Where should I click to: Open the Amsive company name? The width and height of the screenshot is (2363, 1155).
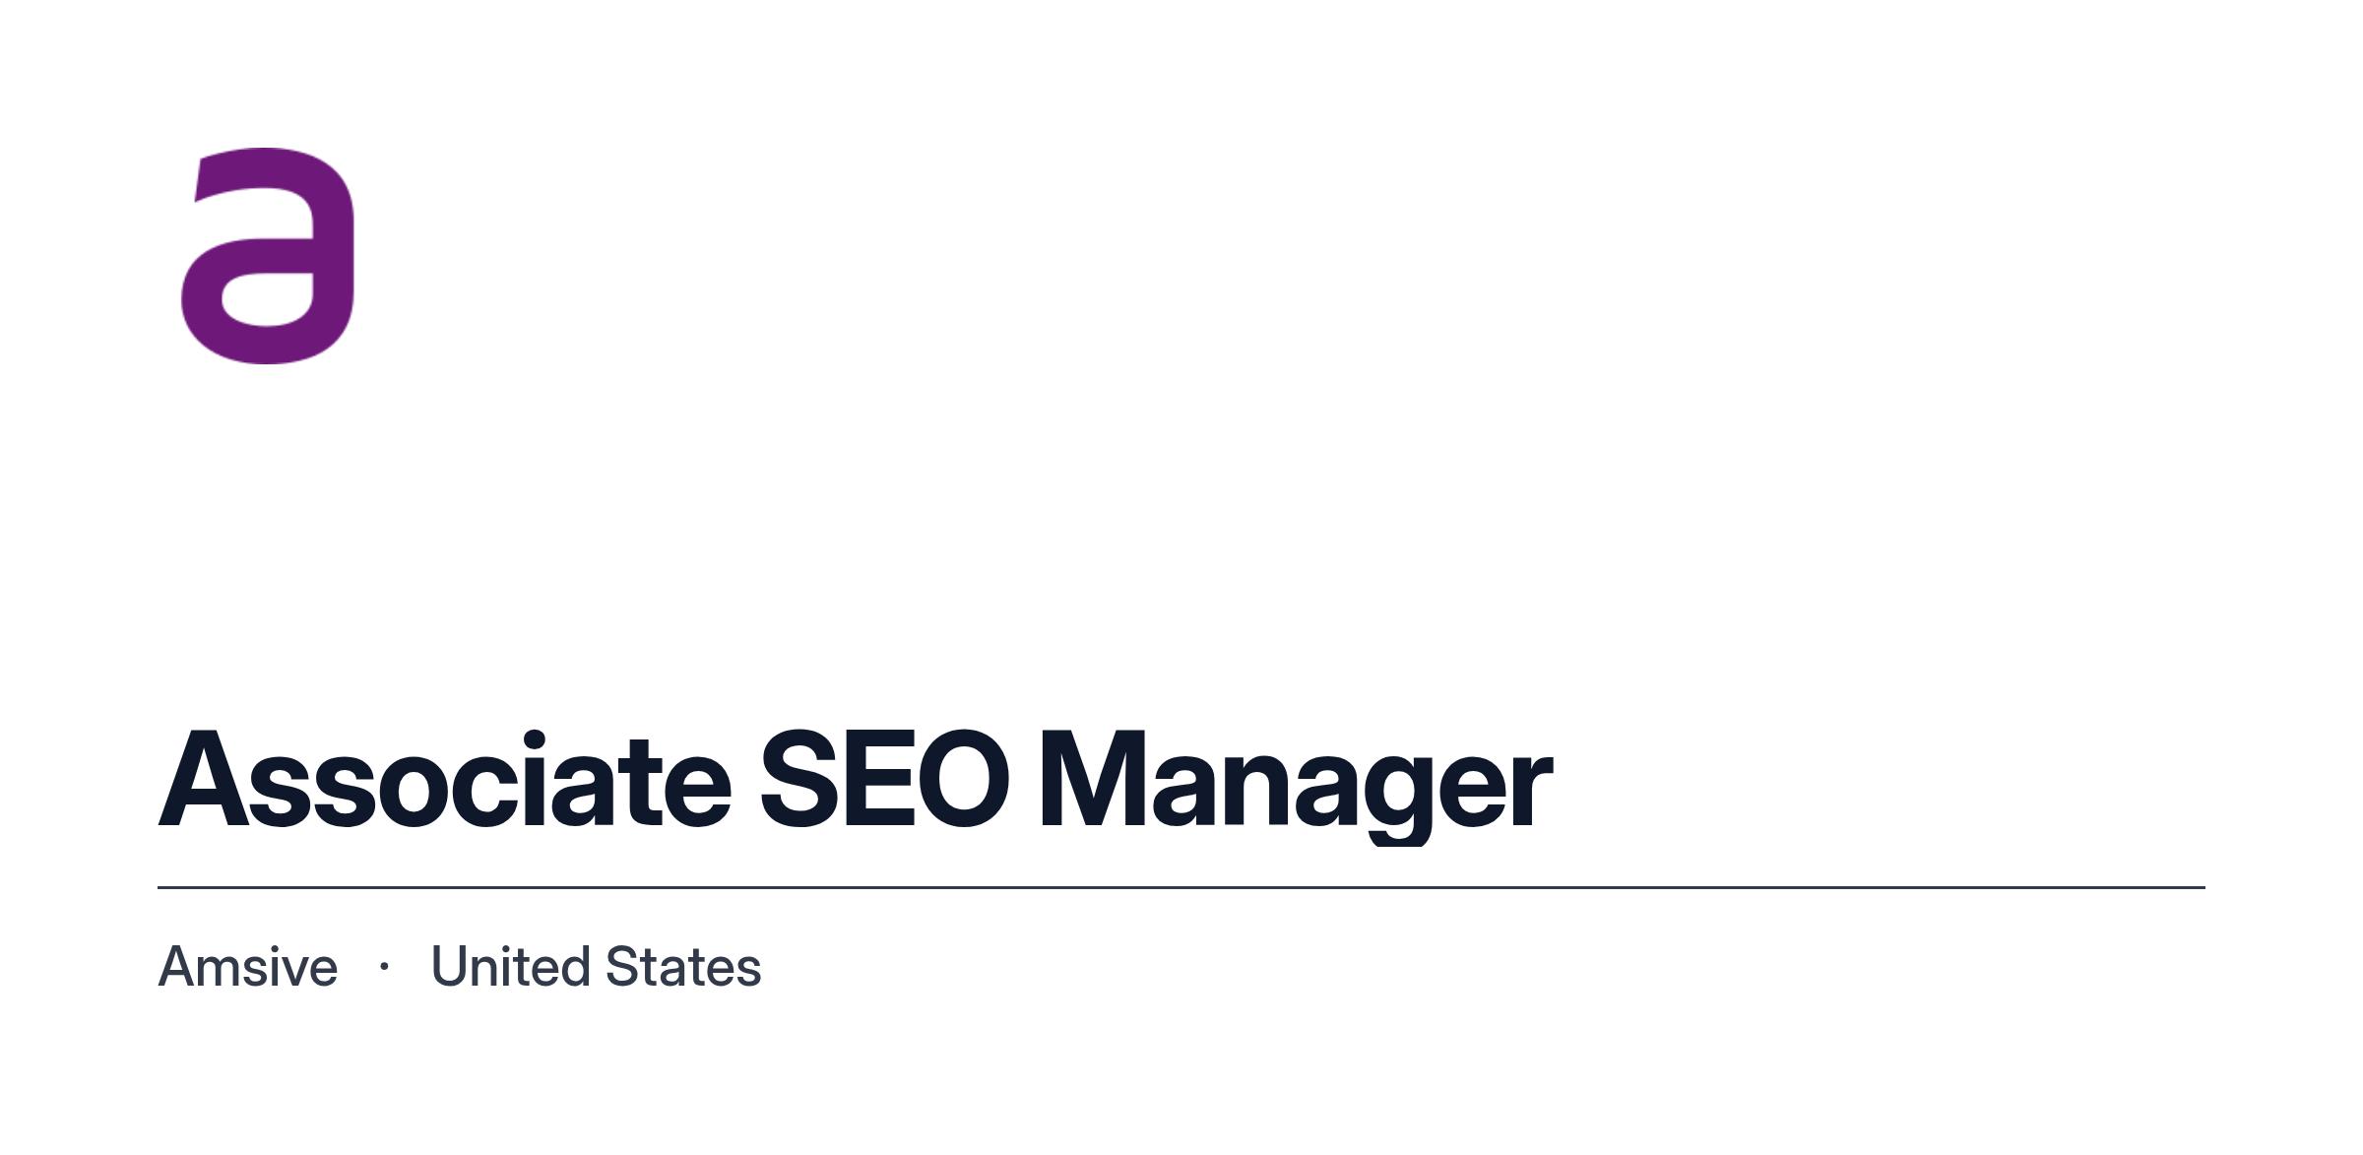[248, 966]
